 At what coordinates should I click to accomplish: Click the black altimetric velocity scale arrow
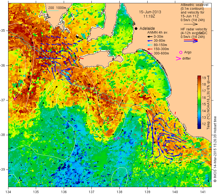pos(191,24)
